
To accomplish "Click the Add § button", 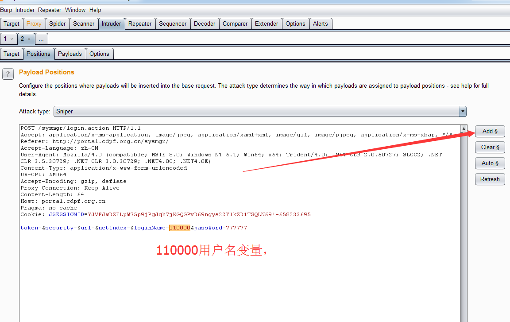I will click(x=490, y=132).
